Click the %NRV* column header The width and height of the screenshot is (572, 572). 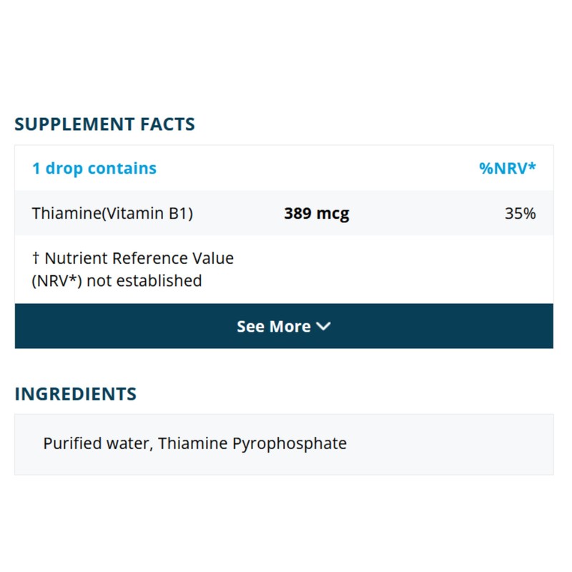(507, 169)
